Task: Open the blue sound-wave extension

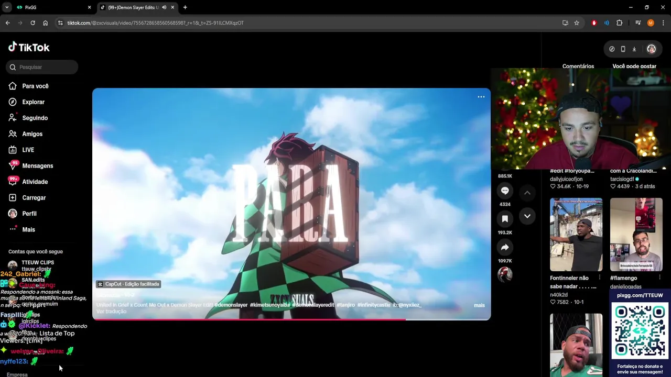Action: point(607,23)
